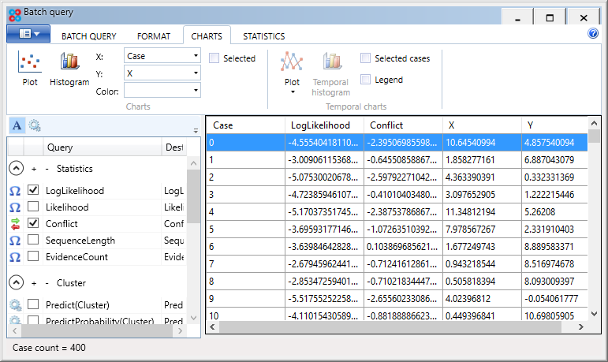Click the plus button in Cluster group
The height and width of the screenshot is (362, 608).
tap(34, 283)
